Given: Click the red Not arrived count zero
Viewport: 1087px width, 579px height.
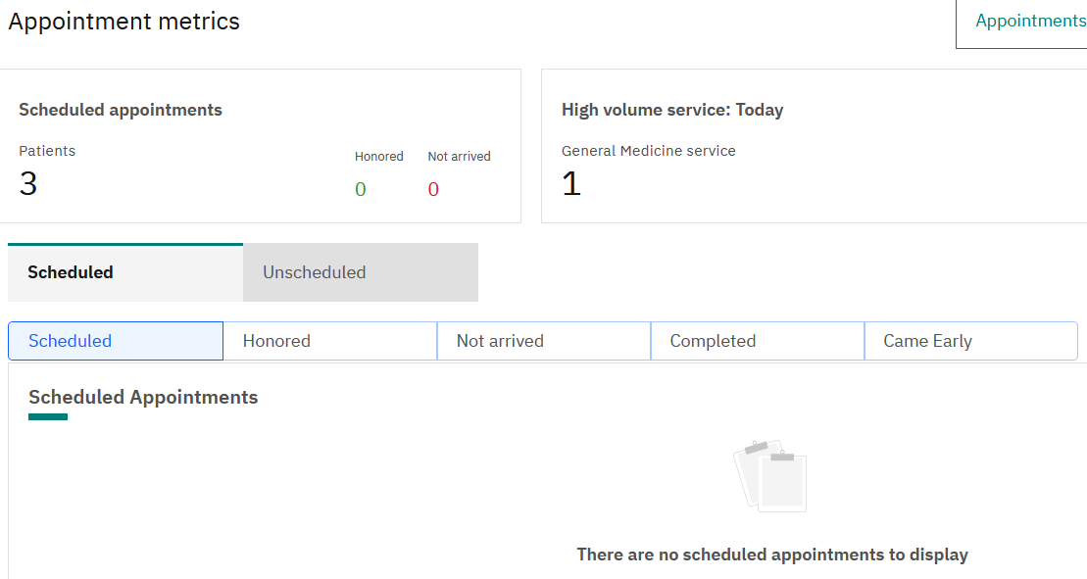Looking at the screenshot, I should [433, 189].
